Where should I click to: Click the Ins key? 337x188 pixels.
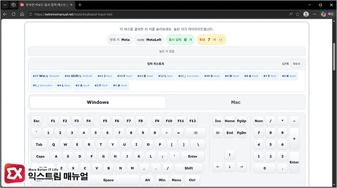[x=218, y=121]
